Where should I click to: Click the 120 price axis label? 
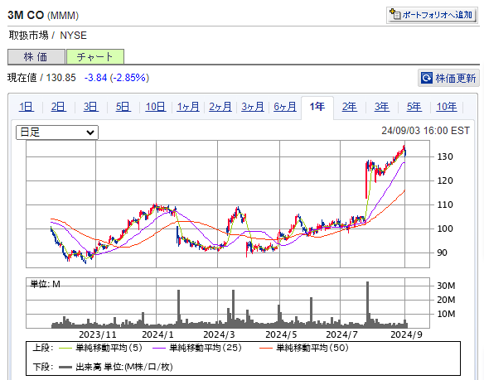pyautogui.click(x=445, y=180)
